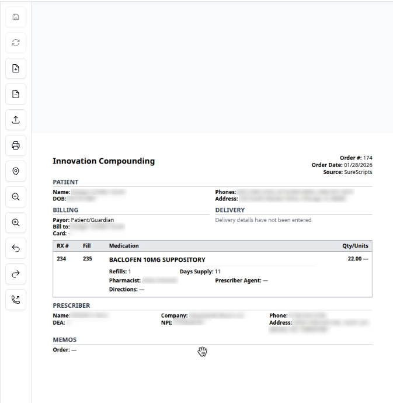This screenshot has height=403, width=393.
Task: Click BACLOFEN 10MG SUPPOSITORY medication name
Action: pyautogui.click(x=157, y=260)
